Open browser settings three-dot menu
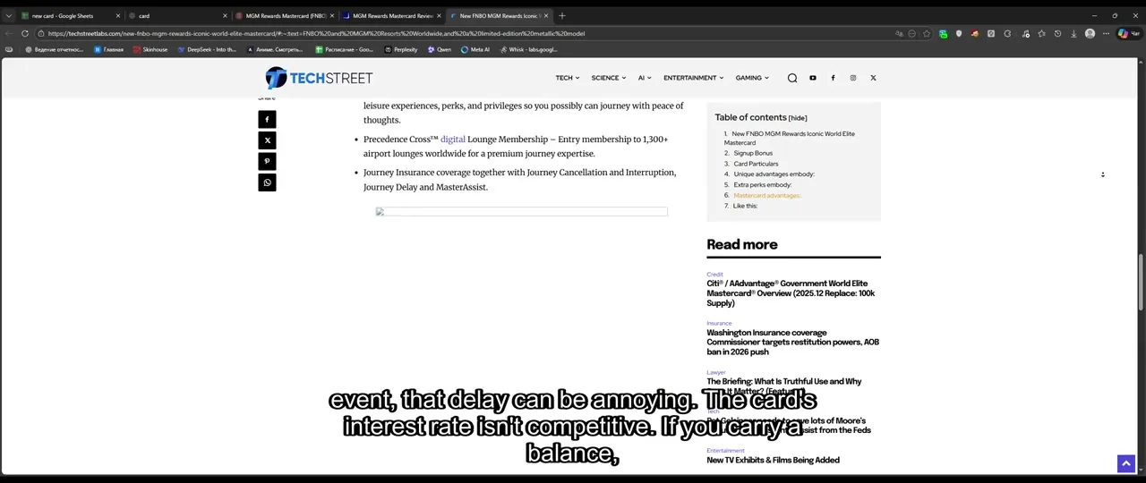 click(x=1107, y=33)
